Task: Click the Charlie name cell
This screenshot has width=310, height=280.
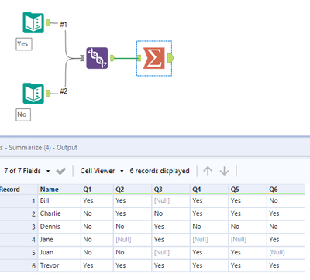Action: pos(59,213)
